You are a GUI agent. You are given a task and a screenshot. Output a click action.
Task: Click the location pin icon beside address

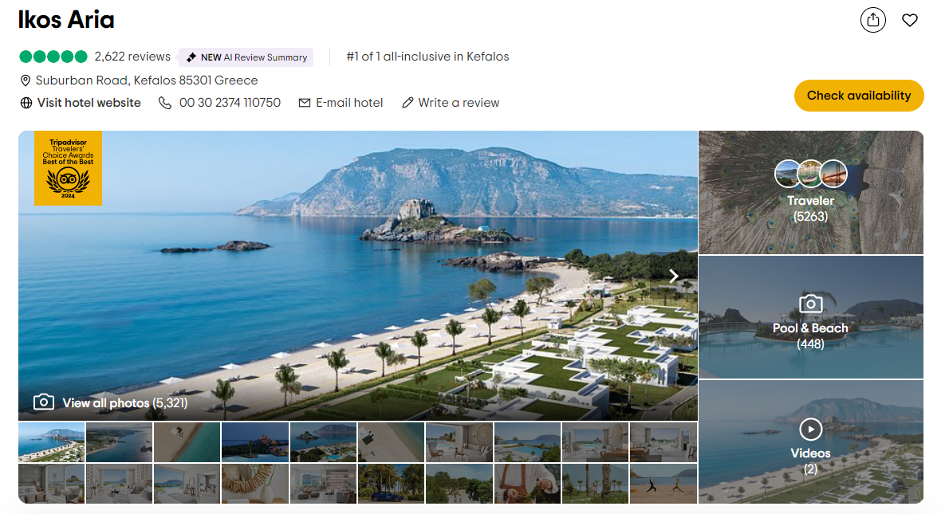coord(26,80)
